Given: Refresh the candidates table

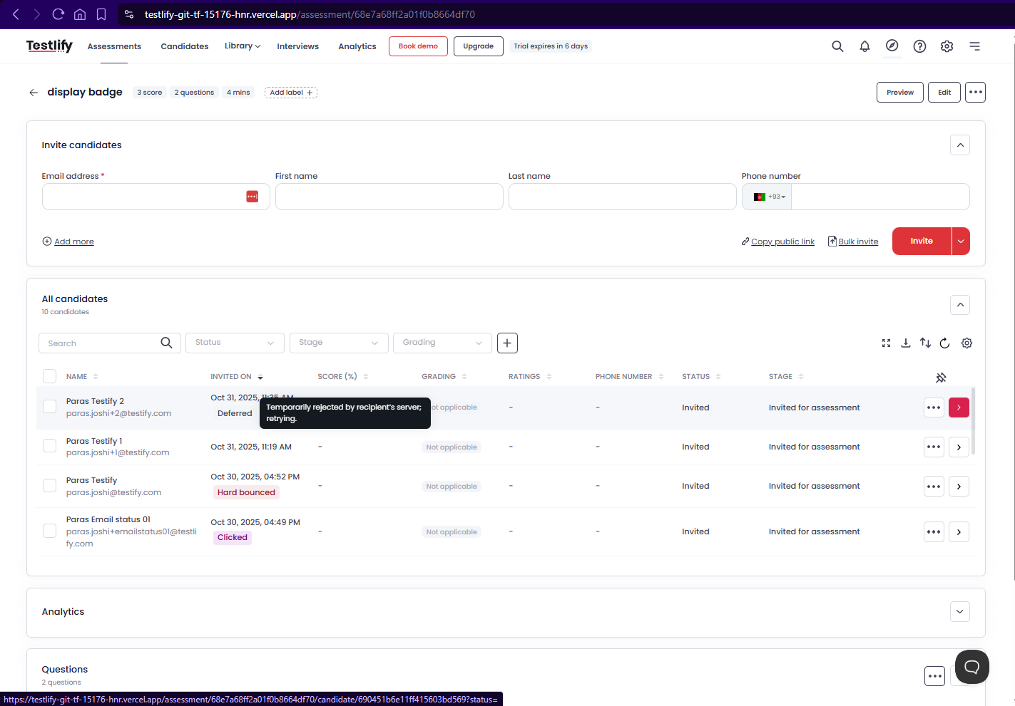Looking at the screenshot, I should click(x=944, y=343).
